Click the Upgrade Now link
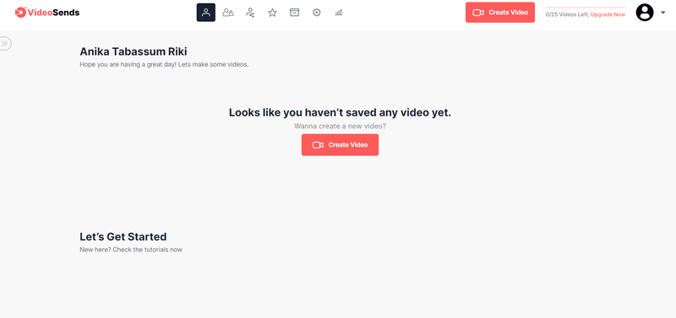Screen dimensions: 676x318 click(x=608, y=14)
